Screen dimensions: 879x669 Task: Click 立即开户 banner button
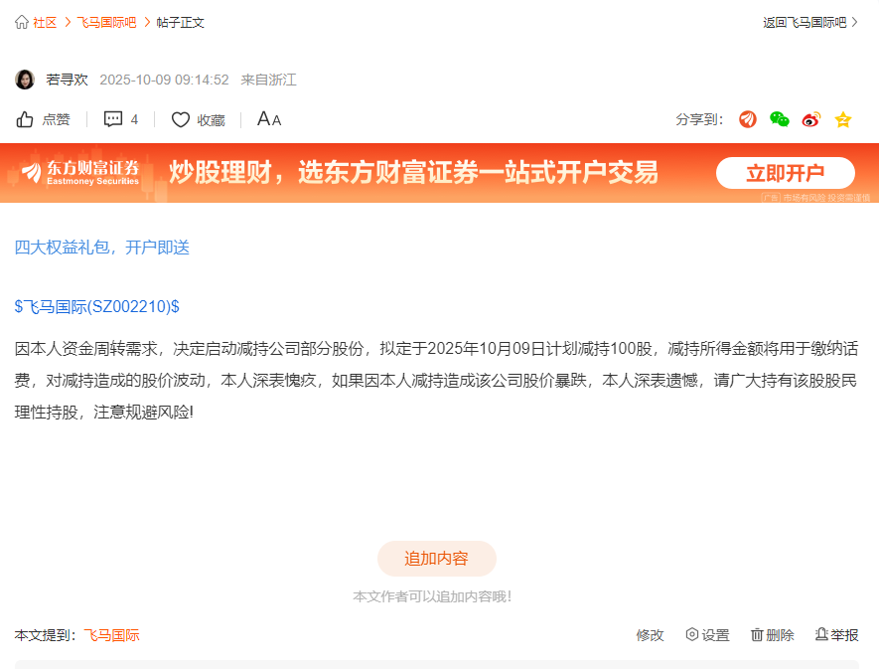tap(786, 173)
